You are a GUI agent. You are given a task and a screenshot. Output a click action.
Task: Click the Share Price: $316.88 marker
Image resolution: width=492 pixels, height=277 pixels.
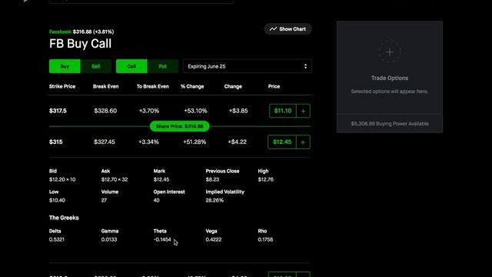(x=179, y=126)
